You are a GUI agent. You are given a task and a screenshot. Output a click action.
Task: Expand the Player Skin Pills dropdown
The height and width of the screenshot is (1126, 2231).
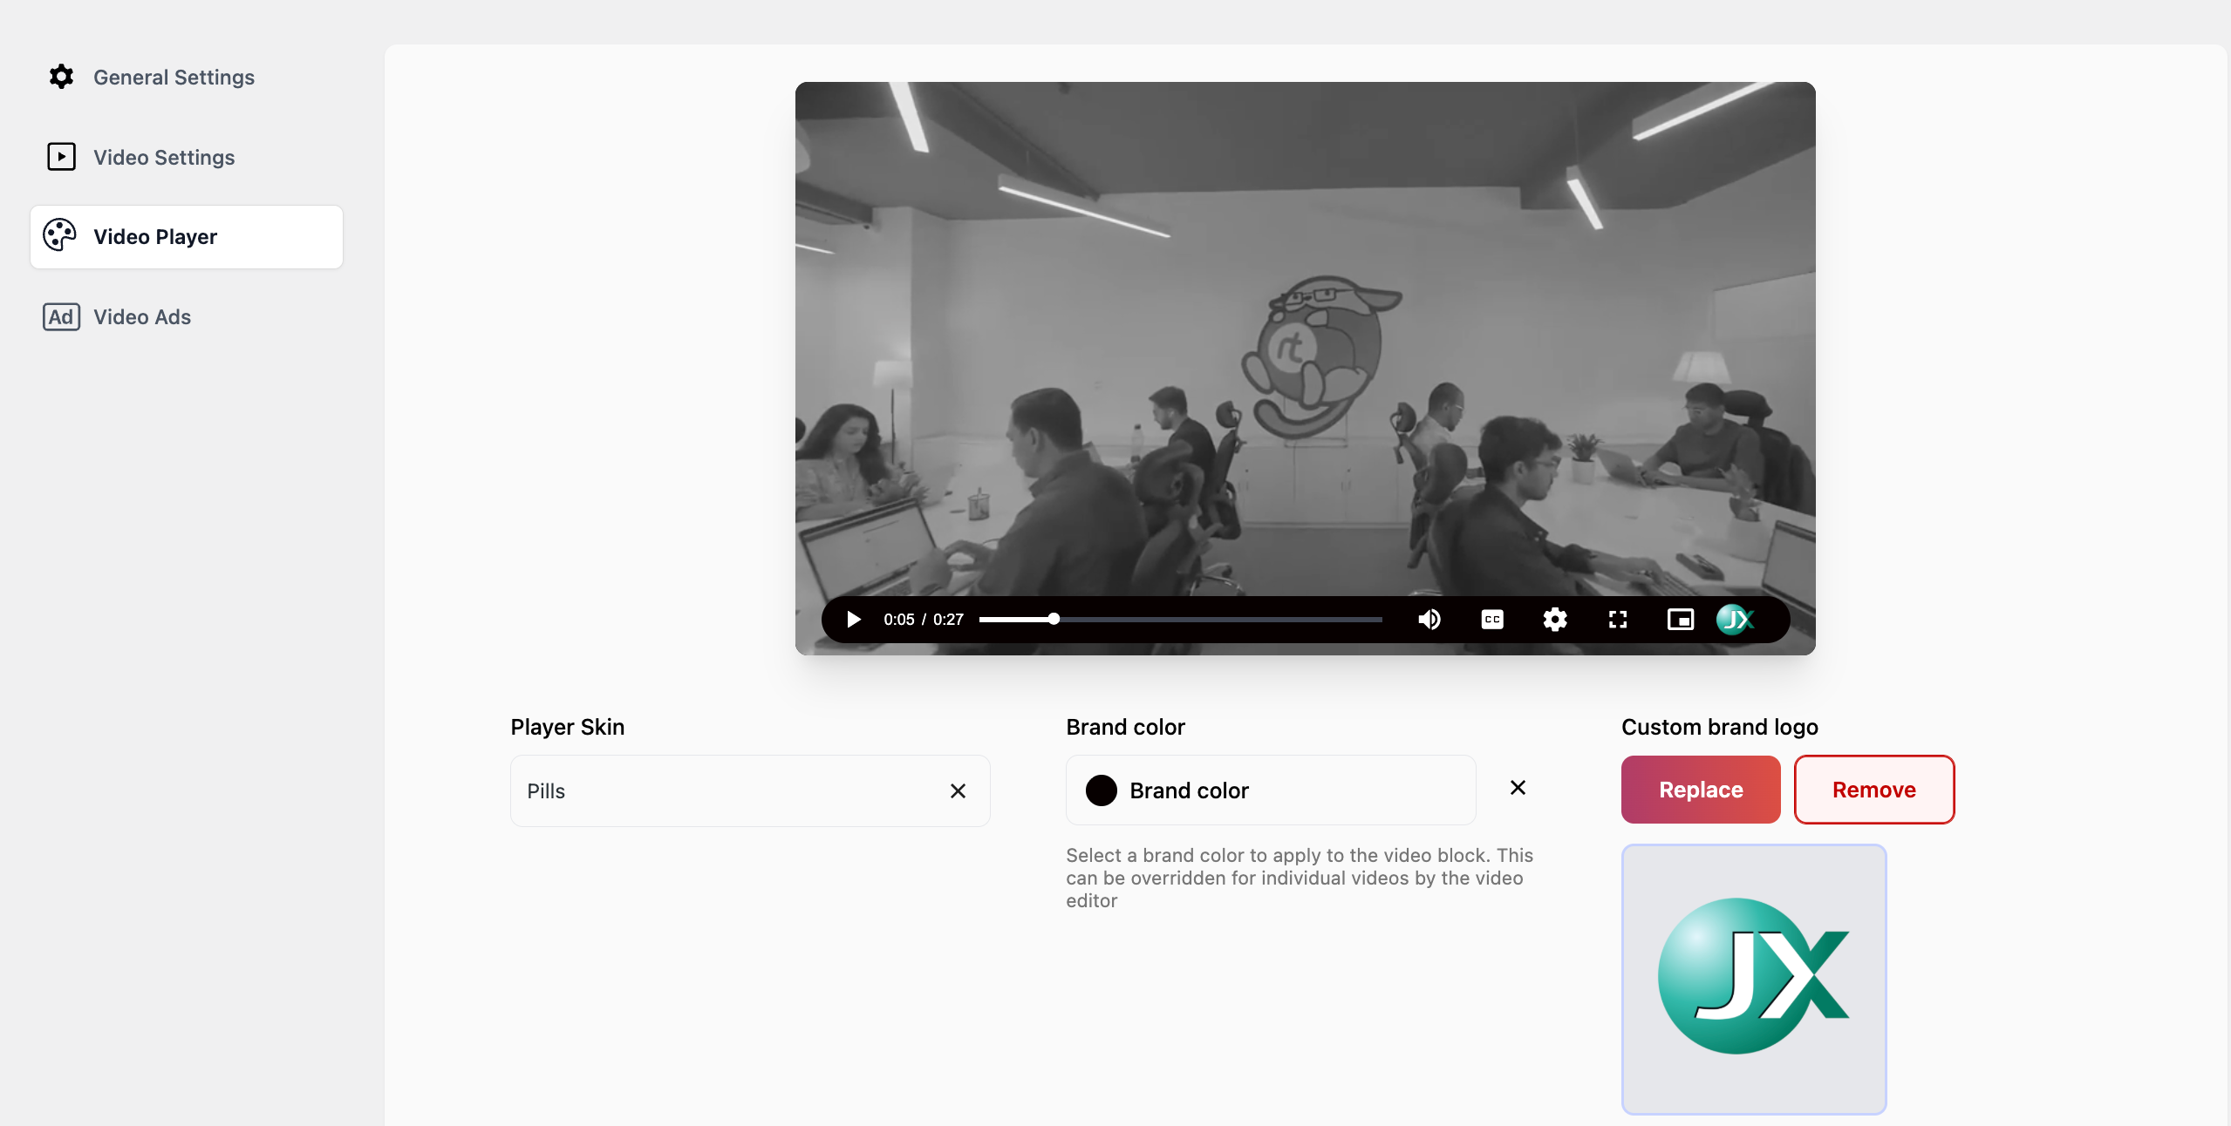(x=724, y=791)
